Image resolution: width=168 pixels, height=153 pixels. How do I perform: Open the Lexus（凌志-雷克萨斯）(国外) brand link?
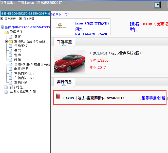(x=92, y=26)
